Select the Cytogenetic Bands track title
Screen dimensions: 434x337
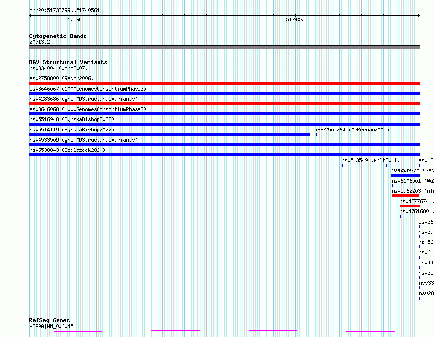(58, 36)
